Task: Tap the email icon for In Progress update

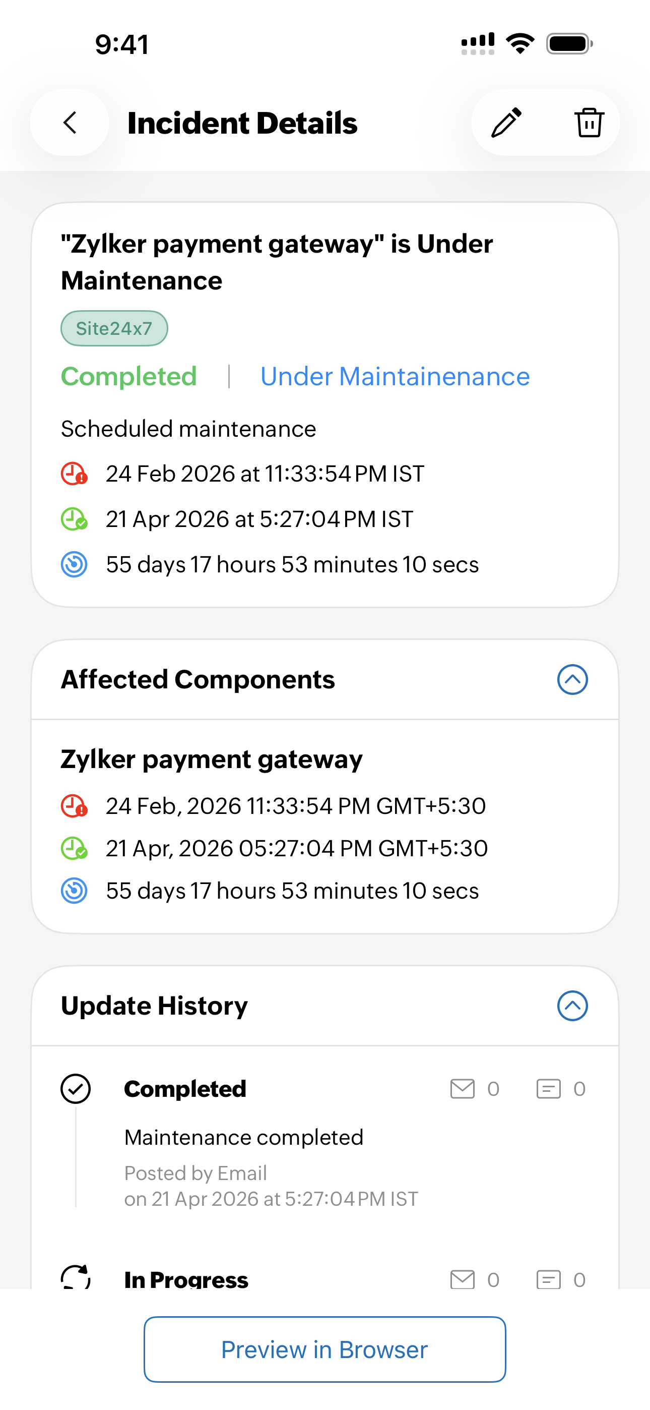Action: [463, 1279]
